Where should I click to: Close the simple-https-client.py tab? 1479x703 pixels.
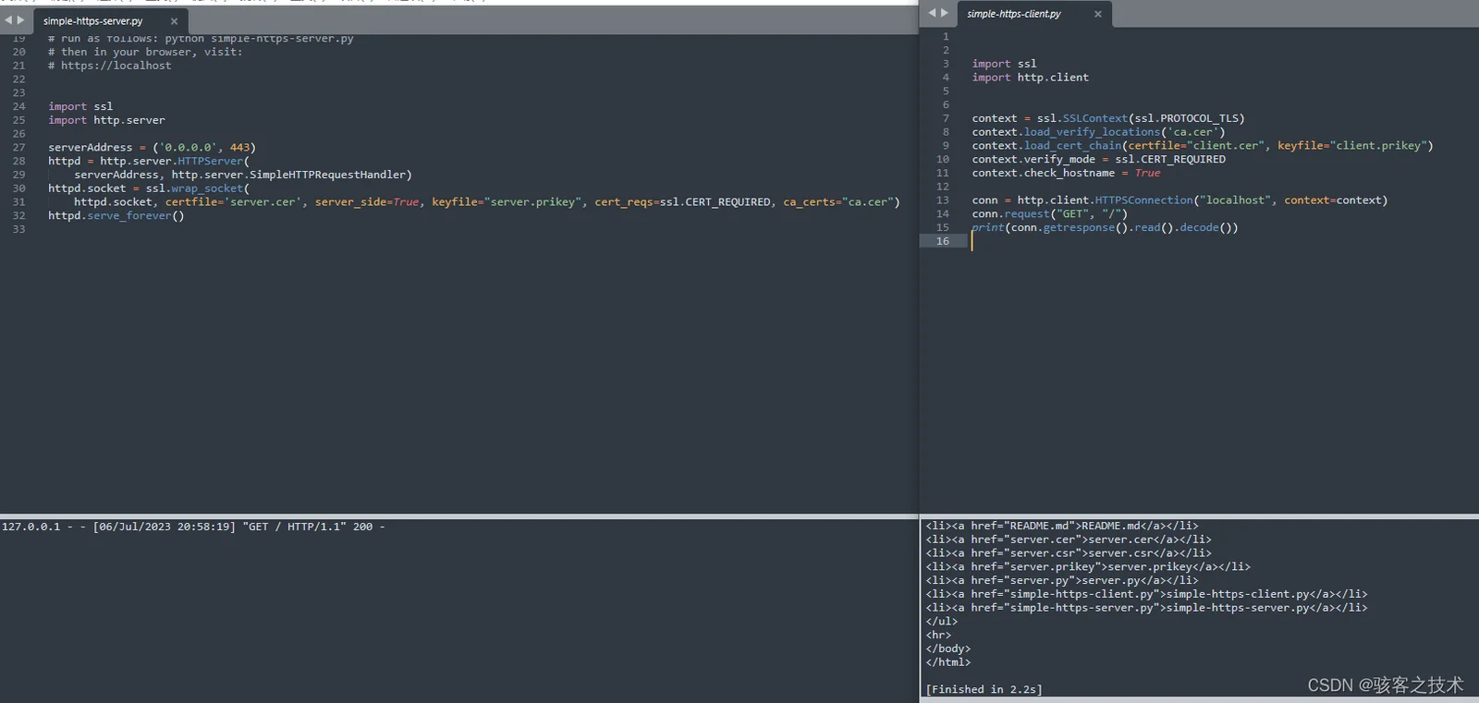pos(1098,14)
